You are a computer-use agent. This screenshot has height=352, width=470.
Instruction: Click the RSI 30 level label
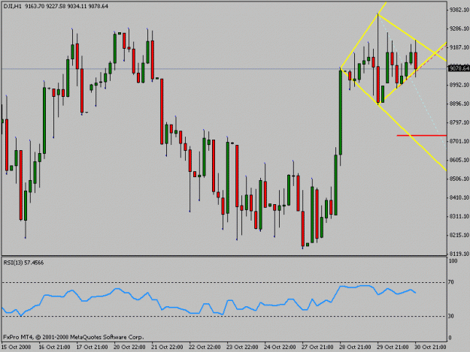[450, 316]
